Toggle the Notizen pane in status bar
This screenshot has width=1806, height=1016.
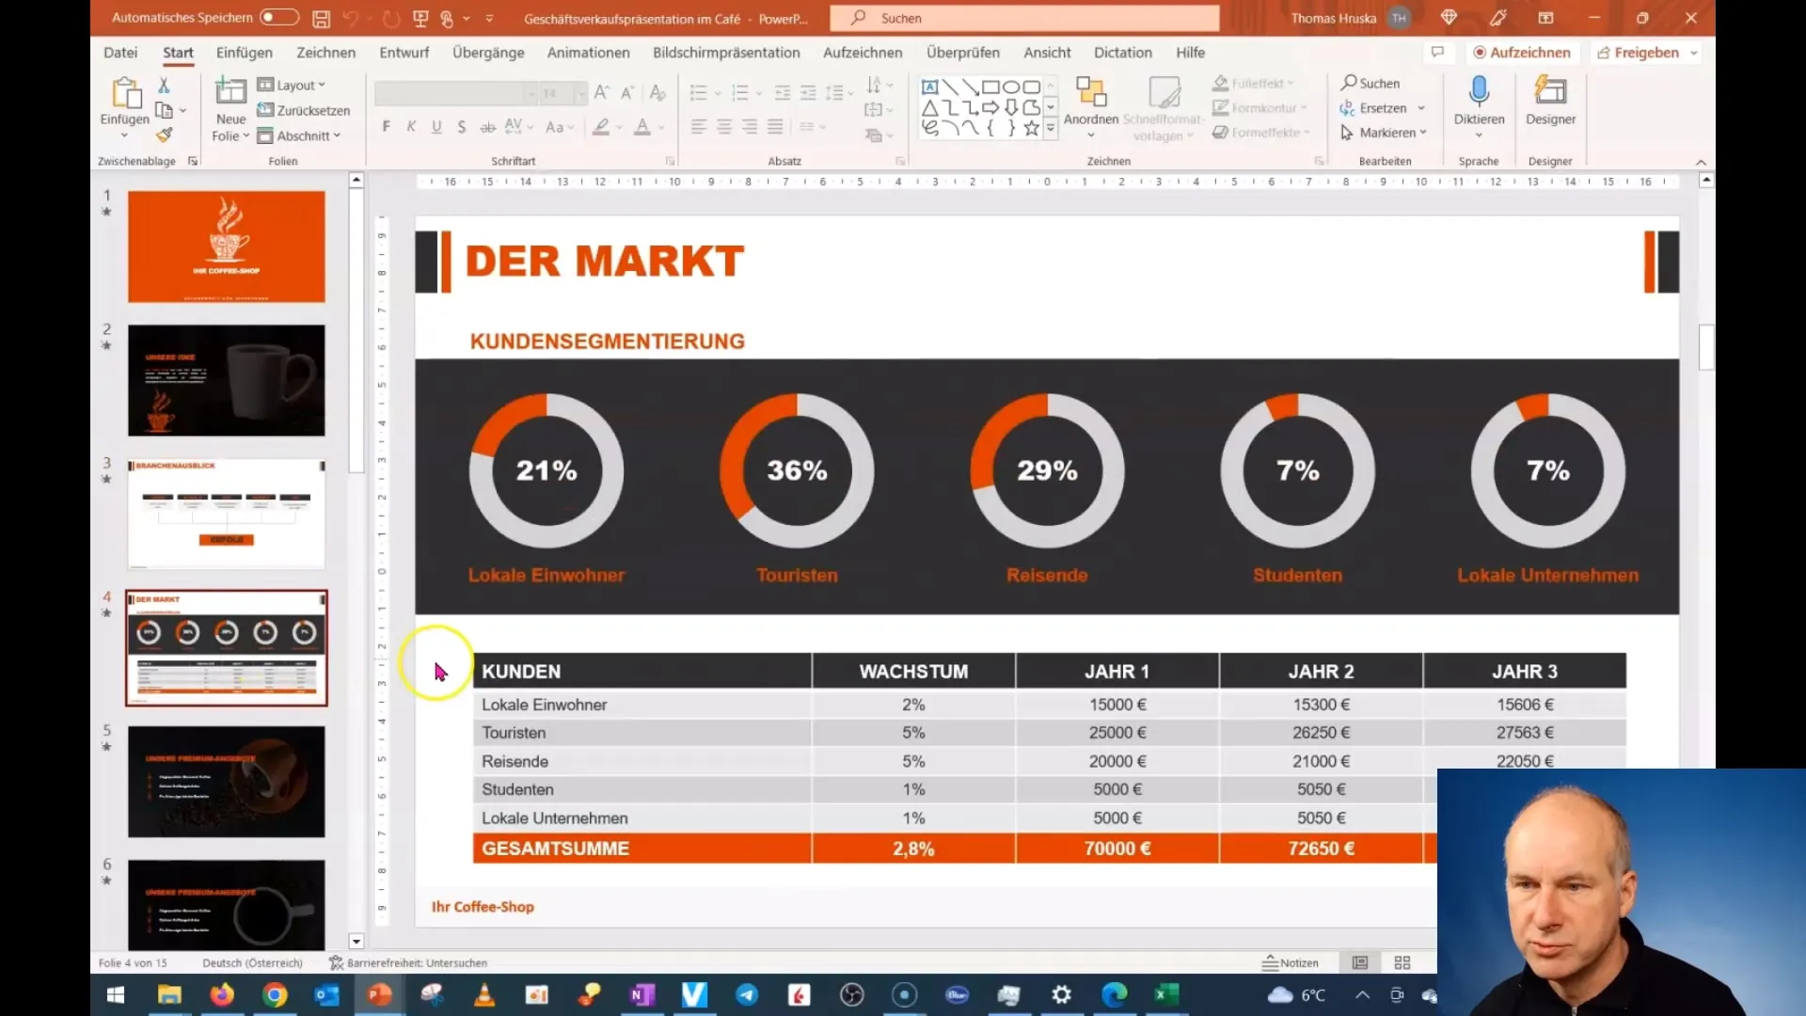(x=1290, y=962)
